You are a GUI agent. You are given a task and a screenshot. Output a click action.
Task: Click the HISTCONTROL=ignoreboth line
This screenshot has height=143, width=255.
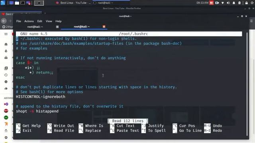41,97
